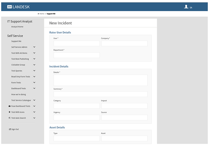The width and height of the screenshot is (209, 148).
Task: Click into the User input field
Action: (77, 44)
